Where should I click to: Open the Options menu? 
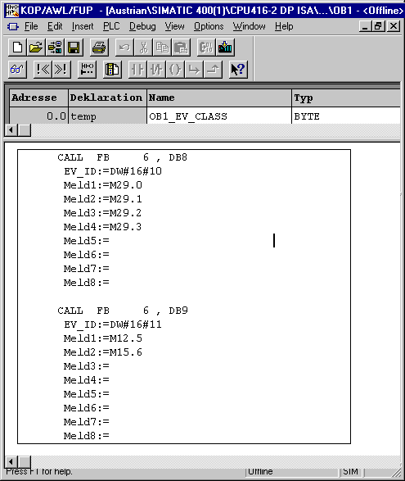tap(209, 26)
